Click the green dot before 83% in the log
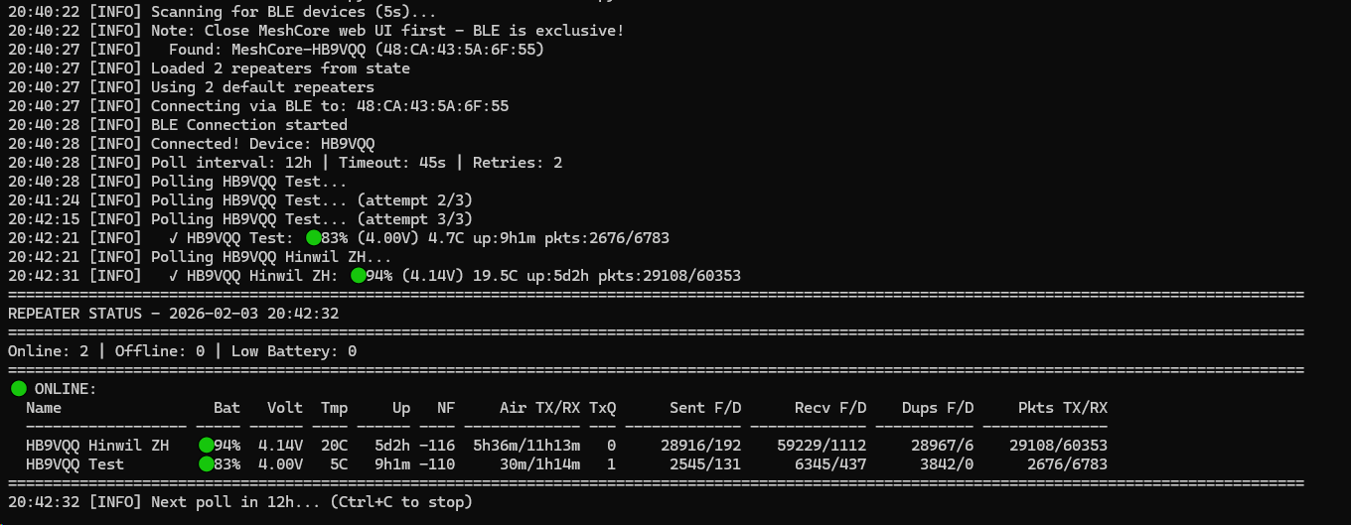 coord(313,238)
